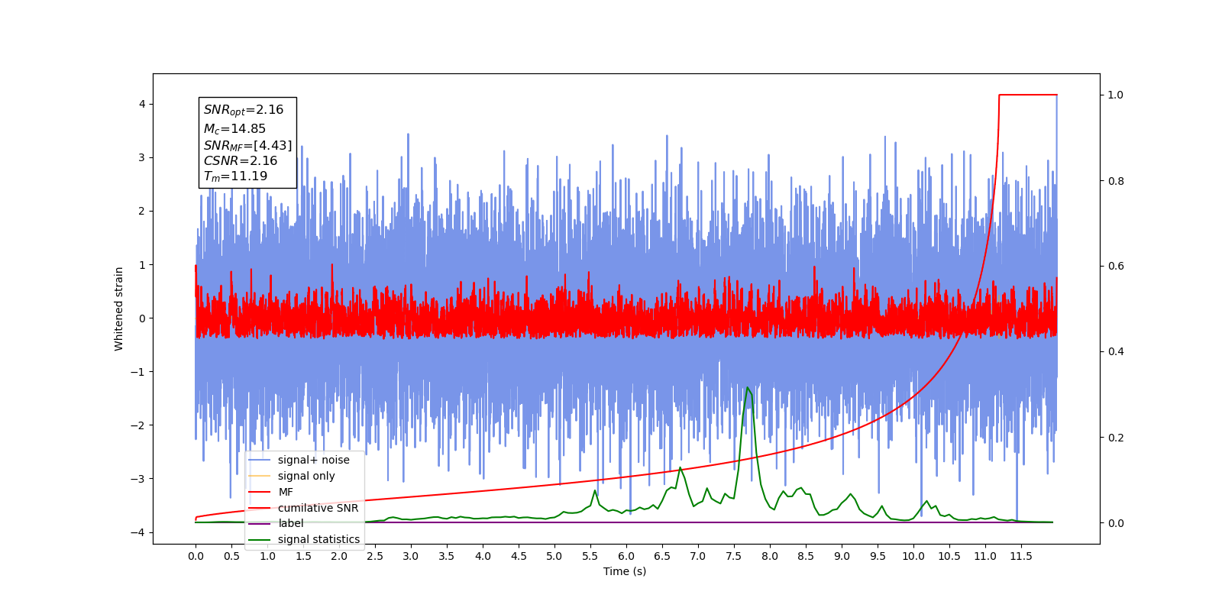This screenshot has height=611, width=1222.
Task: Click the purple line sample beside "label"
Action: click(x=260, y=524)
